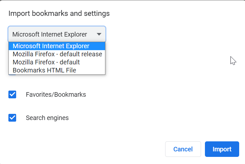Image resolution: width=245 pixels, height=164 pixels.
Task: Pick Bookmarks HTML File from the list
Action: coord(44,70)
